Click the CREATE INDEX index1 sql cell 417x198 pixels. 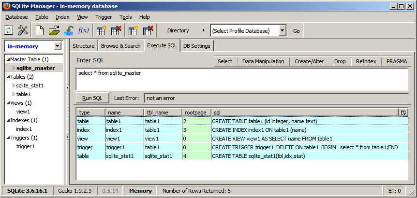tap(310, 130)
